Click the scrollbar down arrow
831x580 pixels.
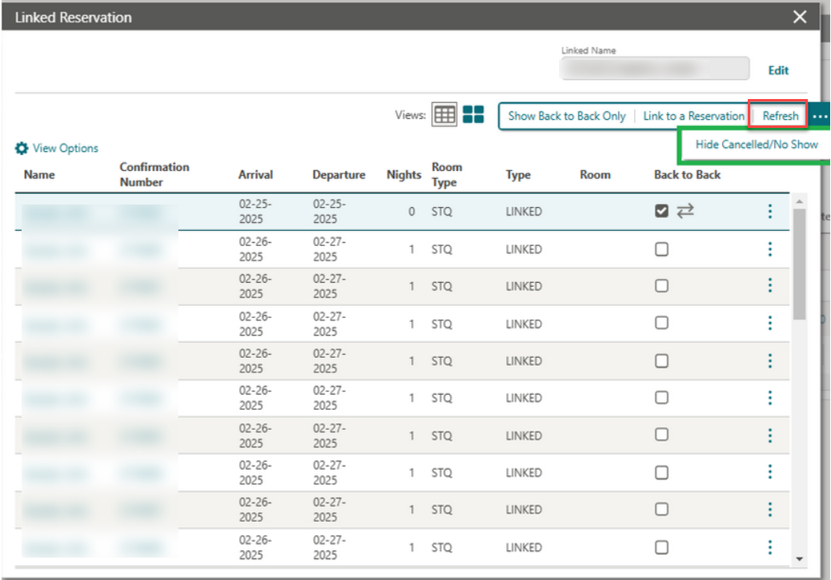coord(799,559)
